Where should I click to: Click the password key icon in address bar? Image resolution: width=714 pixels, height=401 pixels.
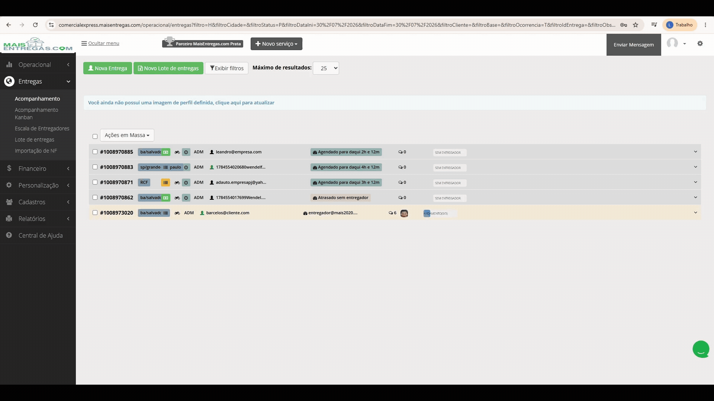coord(624,25)
